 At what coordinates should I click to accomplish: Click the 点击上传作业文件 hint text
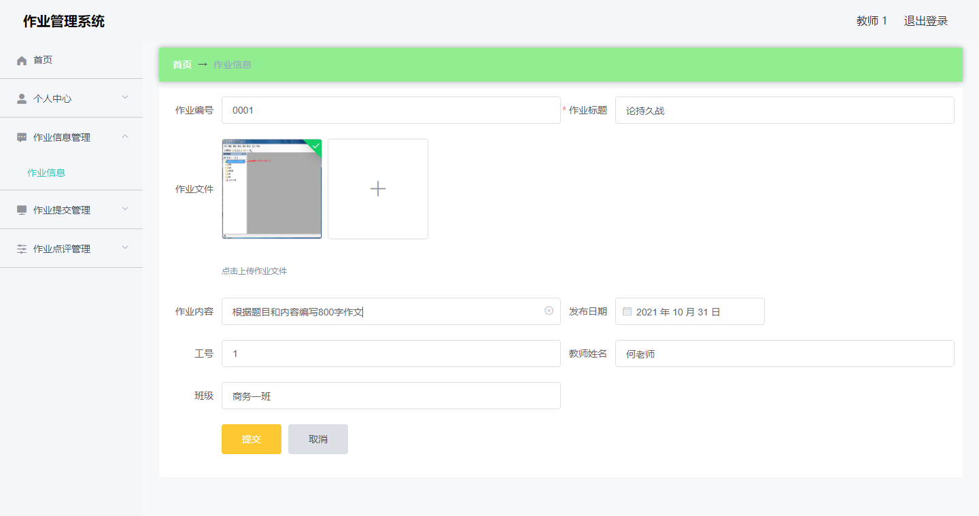254,271
